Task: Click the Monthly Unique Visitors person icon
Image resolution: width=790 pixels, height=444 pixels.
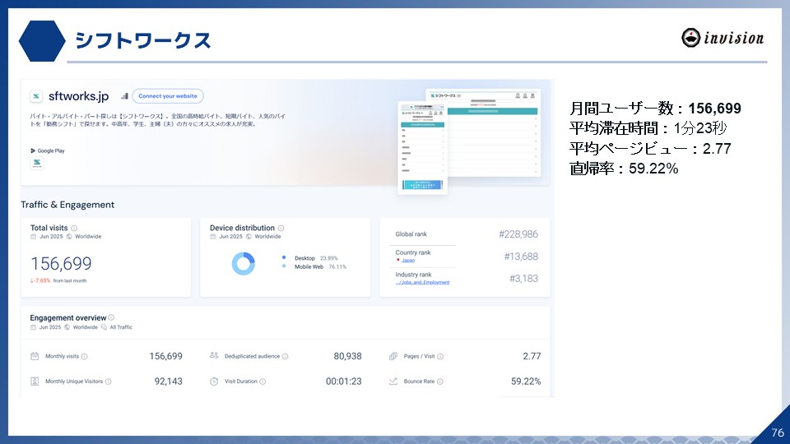Action: (x=35, y=381)
